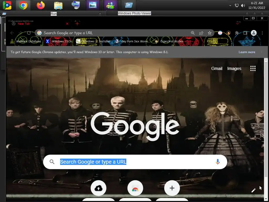Open the users/messenger taskbar icon

(110, 5)
